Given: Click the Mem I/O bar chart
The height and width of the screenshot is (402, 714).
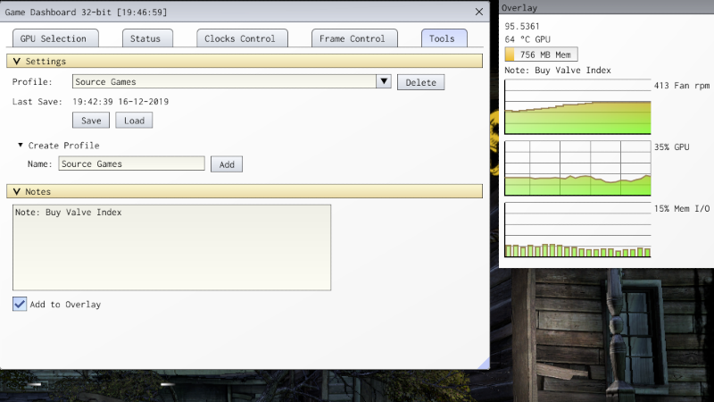Looking at the screenshot, I should (x=577, y=230).
